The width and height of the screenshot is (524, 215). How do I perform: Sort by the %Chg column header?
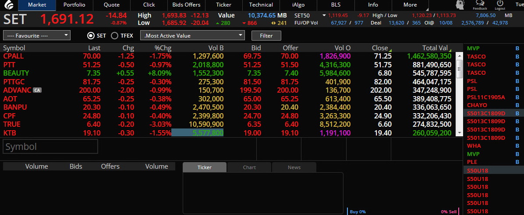tap(163, 48)
